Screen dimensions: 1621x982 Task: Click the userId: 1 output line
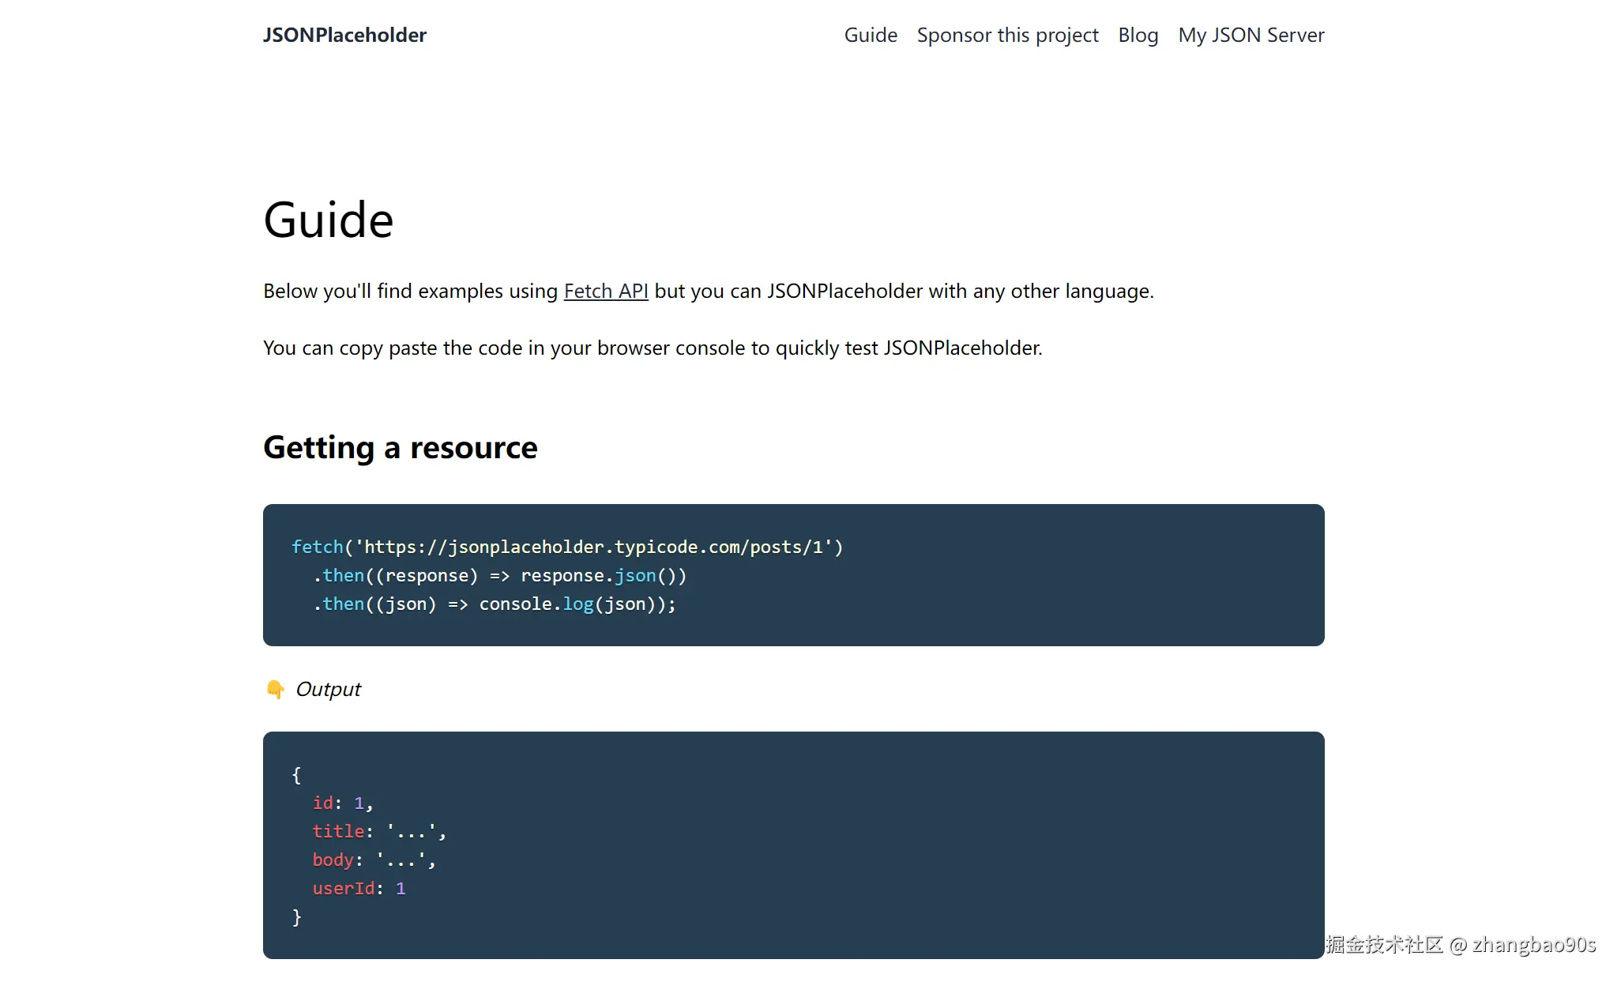[358, 888]
